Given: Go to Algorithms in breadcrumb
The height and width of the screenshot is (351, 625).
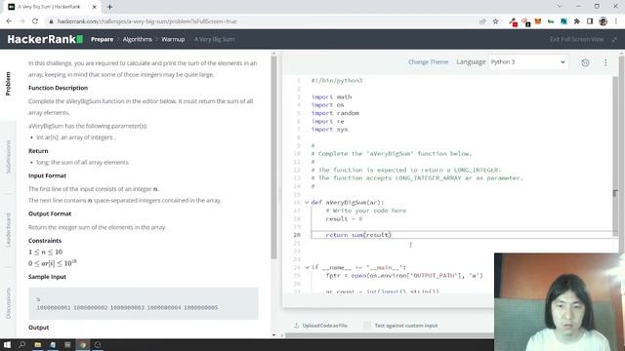Looking at the screenshot, I should tap(137, 39).
